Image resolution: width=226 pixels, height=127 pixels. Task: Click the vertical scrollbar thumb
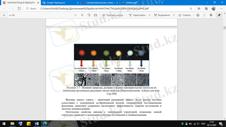click(x=225, y=28)
